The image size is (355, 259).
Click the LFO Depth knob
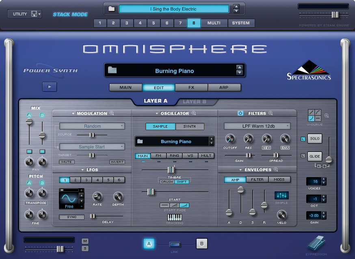[x=118, y=197]
